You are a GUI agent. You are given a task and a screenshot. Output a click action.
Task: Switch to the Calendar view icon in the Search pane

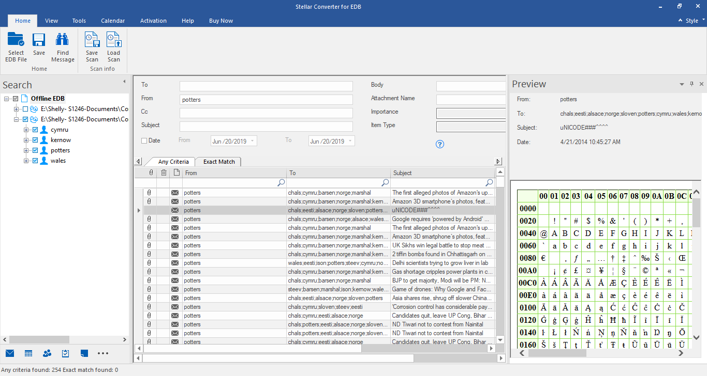(x=28, y=353)
